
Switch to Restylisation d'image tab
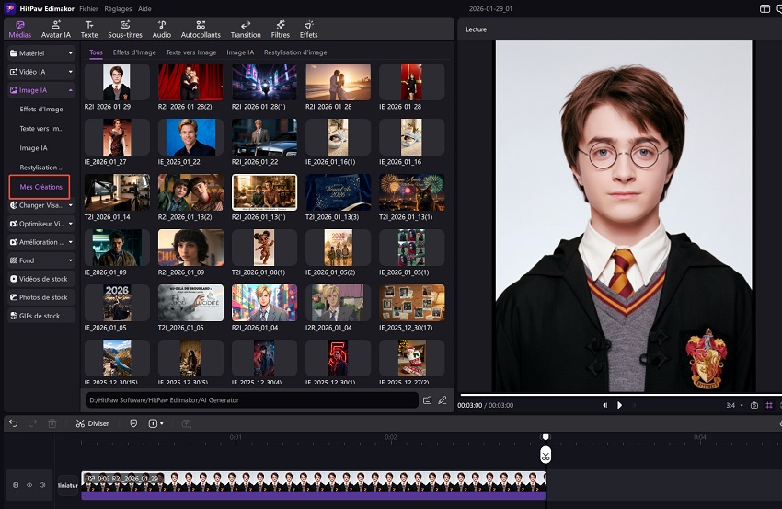point(295,52)
